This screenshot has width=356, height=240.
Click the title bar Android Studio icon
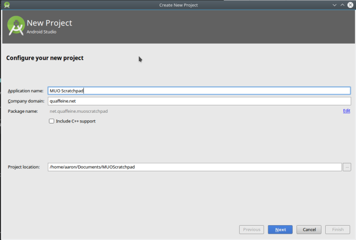(x=7, y=5)
